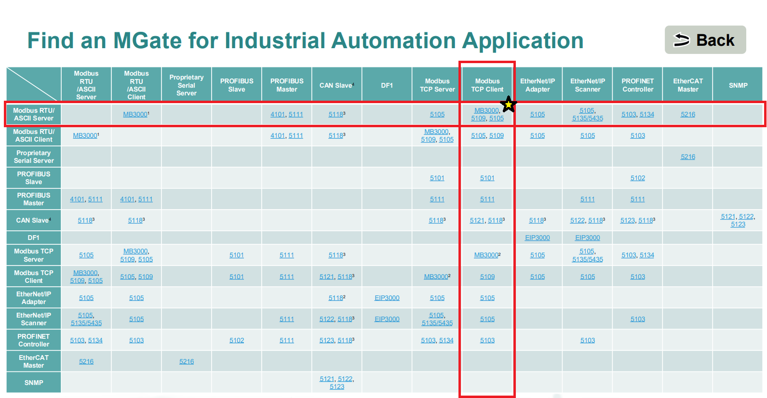Open 5118 link in EtherNet/IP Adapter row
The height and width of the screenshot is (398, 767).
click(336, 298)
